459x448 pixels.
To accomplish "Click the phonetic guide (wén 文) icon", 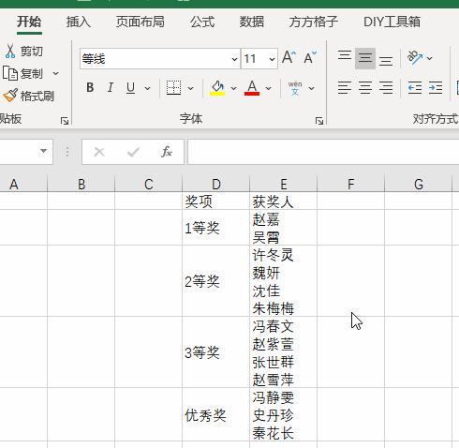I will click(x=295, y=88).
